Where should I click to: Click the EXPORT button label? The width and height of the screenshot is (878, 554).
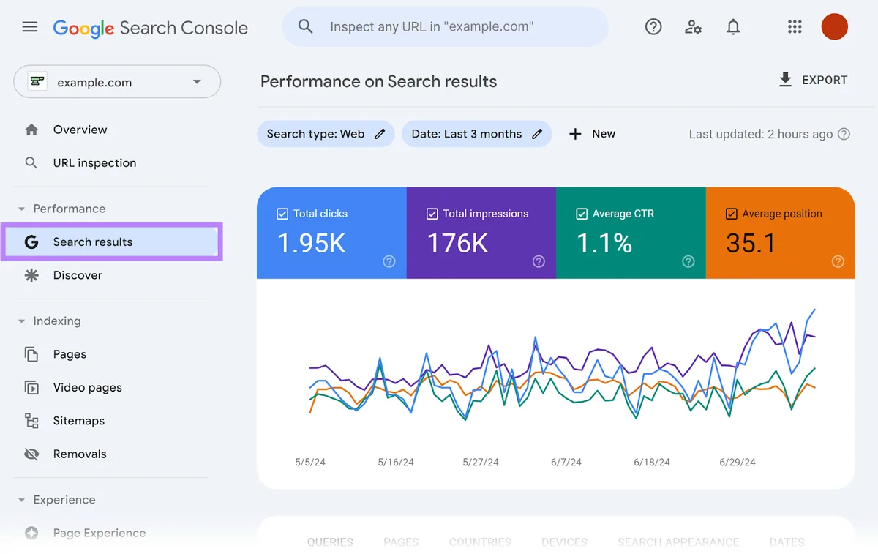pos(825,80)
